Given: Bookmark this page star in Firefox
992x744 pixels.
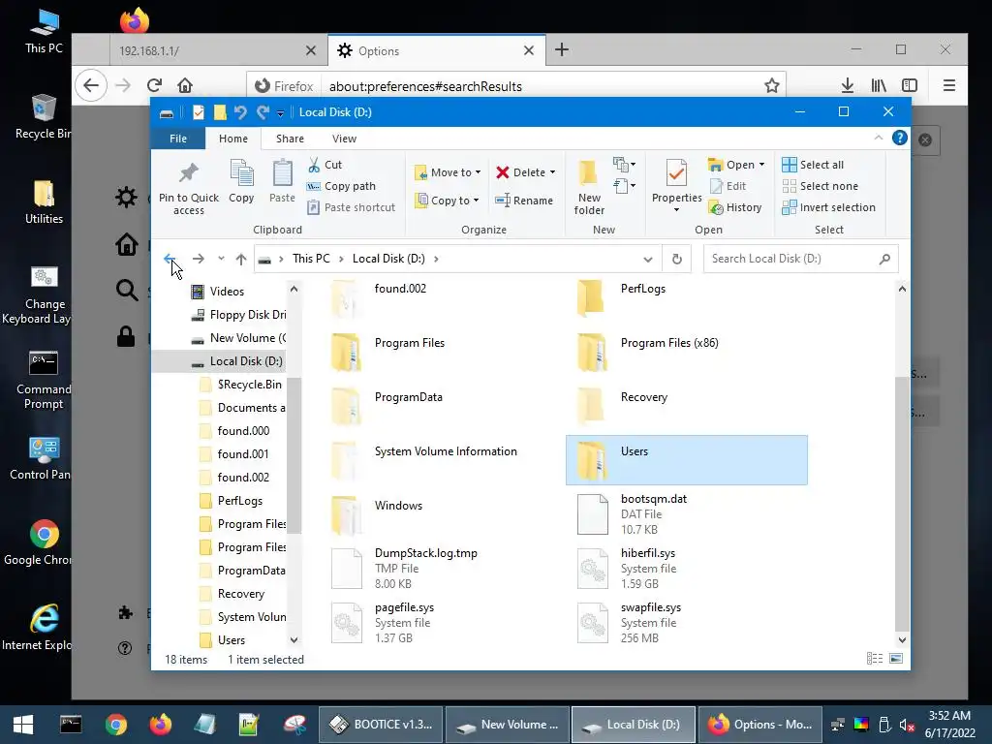Looking at the screenshot, I should pos(772,86).
